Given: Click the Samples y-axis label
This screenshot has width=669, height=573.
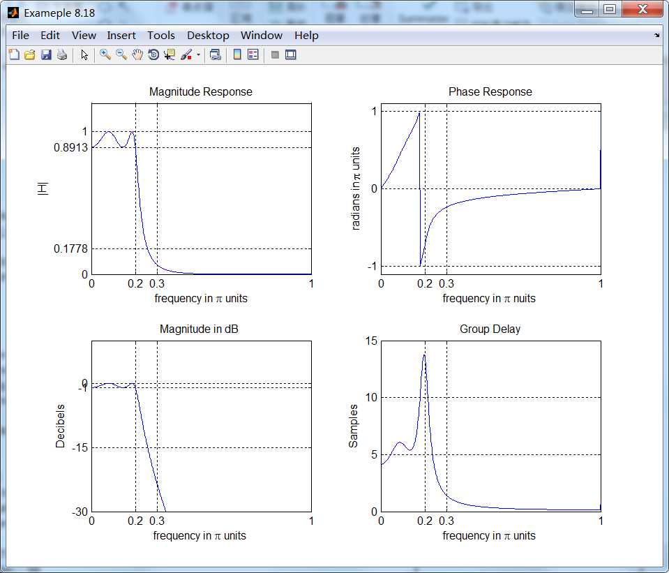Looking at the screenshot, I should pyautogui.click(x=353, y=426).
